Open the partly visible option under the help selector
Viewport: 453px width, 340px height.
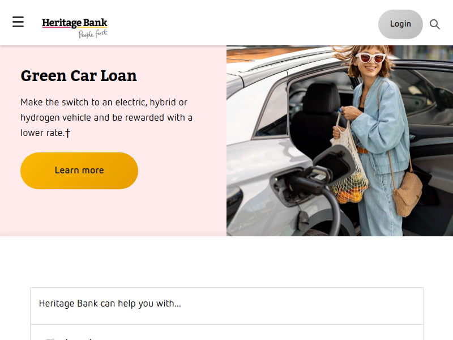227,333
